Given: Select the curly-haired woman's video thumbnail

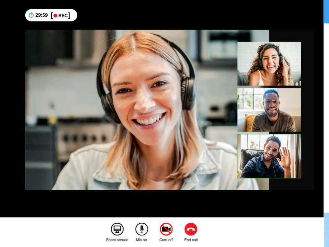Looking at the screenshot, I should click(269, 64).
